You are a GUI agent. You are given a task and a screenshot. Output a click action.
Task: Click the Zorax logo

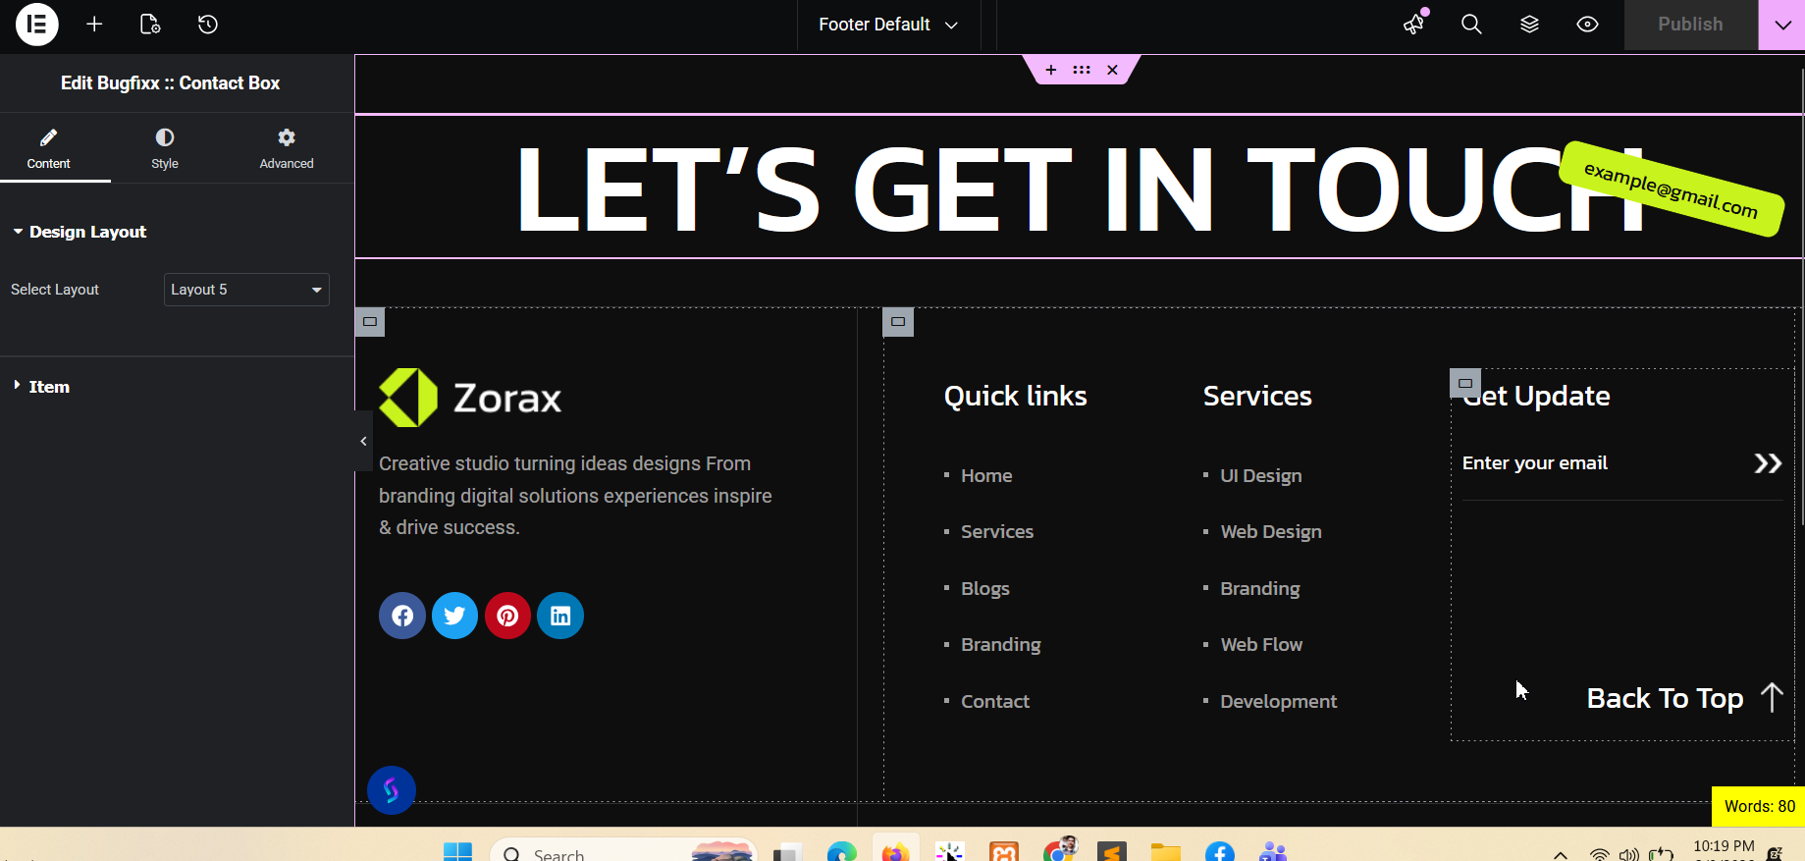click(470, 398)
